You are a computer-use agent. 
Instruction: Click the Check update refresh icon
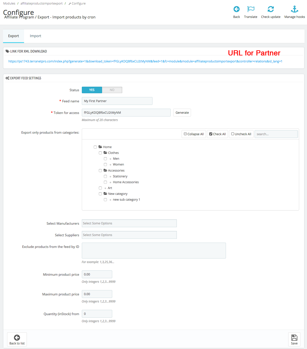[x=271, y=9]
